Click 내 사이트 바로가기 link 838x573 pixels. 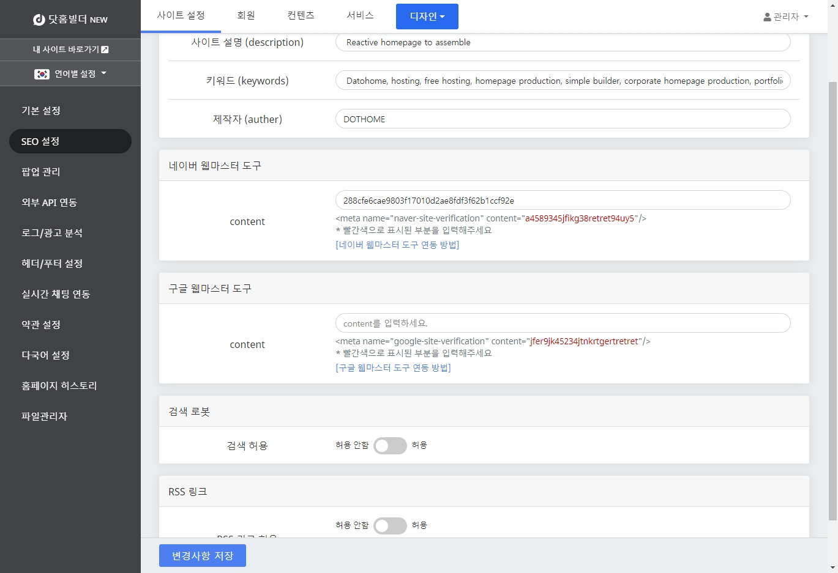click(x=70, y=50)
